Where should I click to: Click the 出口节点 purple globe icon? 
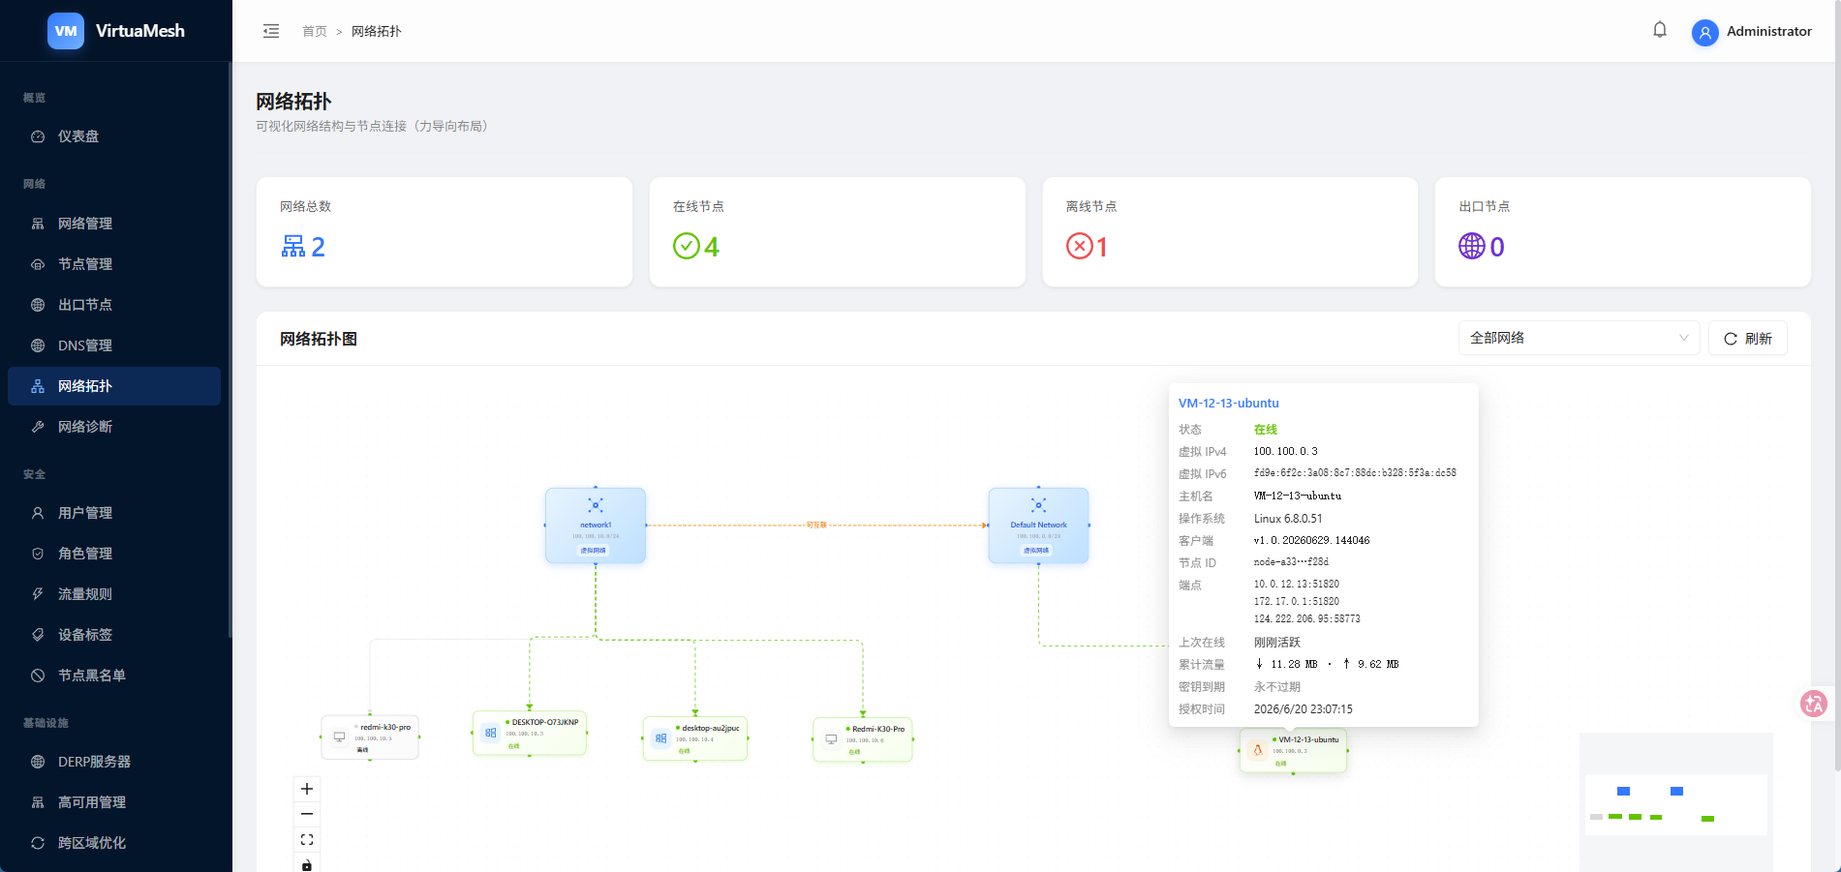coord(1472,247)
